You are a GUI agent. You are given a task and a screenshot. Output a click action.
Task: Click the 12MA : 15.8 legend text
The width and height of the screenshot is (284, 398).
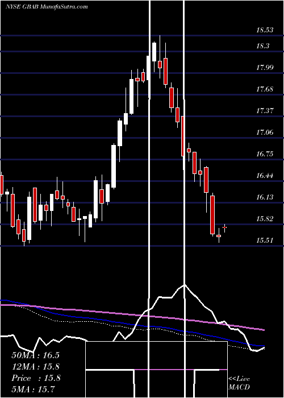coord(36,367)
